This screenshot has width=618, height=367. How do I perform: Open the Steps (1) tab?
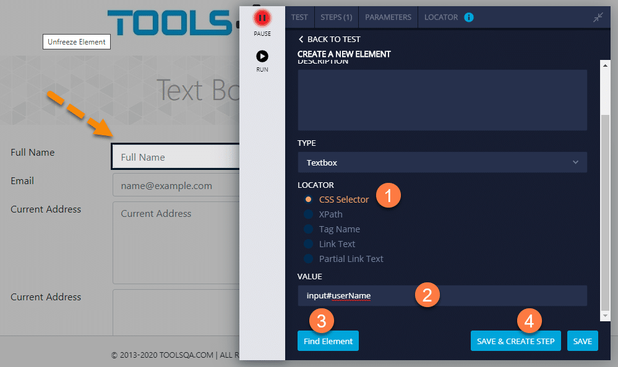click(x=337, y=17)
